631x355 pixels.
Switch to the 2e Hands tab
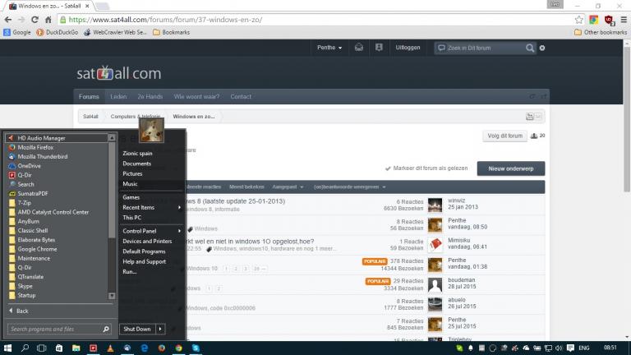(150, 97)
